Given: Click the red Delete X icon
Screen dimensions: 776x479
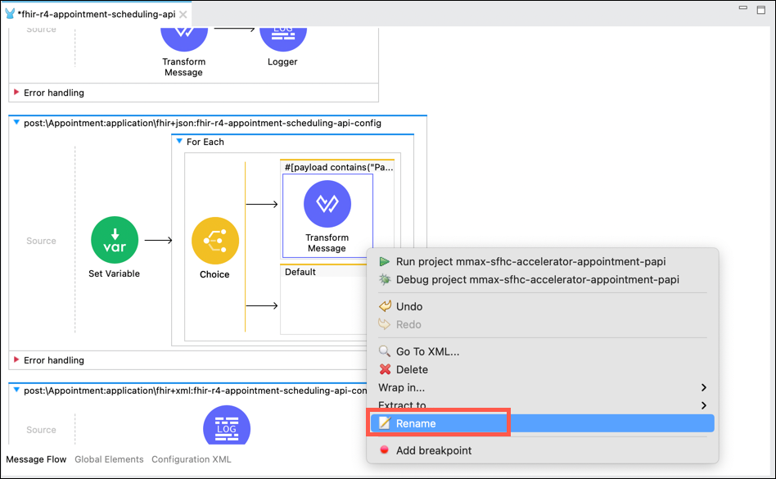Looking at the screenshot, I should 385,369.
